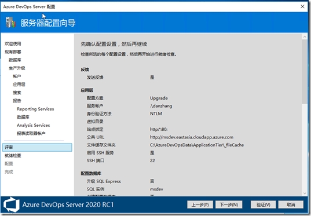
Task: Go back with 上一步(P) button
Action: coord(200,204)
